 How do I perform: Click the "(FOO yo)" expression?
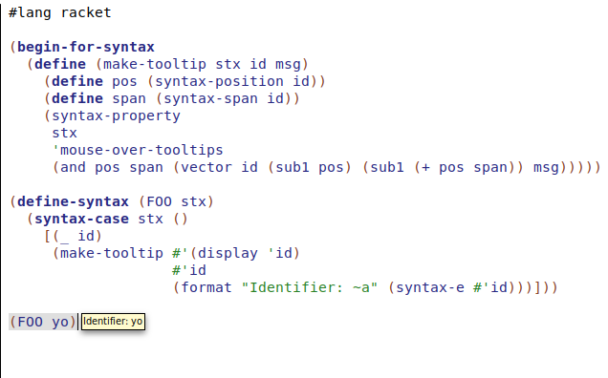43,322
